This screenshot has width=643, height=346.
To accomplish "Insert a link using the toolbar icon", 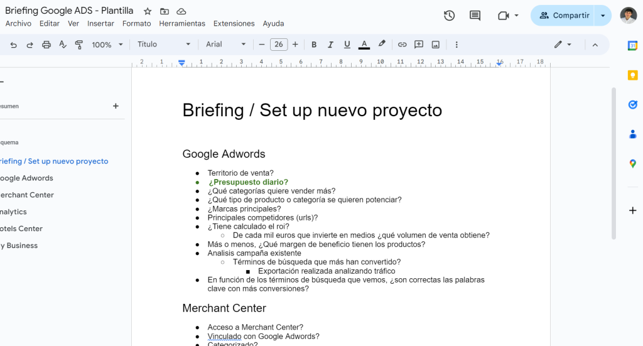I will tap(403, 45).
